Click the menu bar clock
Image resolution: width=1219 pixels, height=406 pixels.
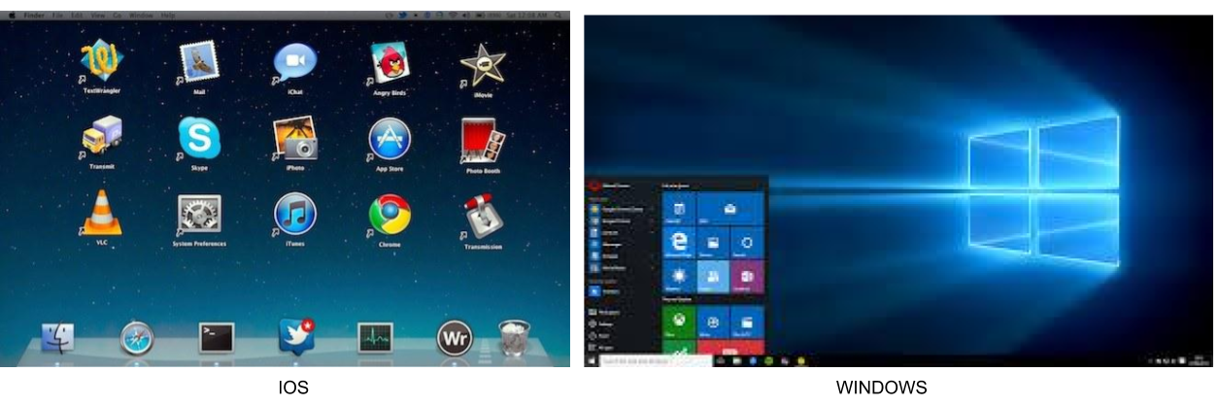tap(527, 16)
